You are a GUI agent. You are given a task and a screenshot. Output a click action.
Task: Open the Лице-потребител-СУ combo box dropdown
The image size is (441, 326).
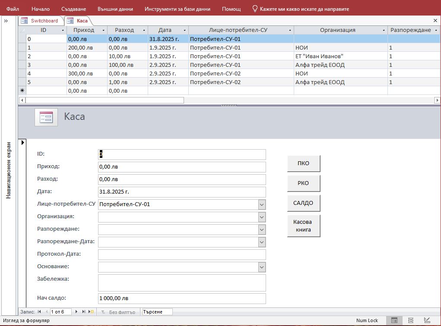point(261,204)
